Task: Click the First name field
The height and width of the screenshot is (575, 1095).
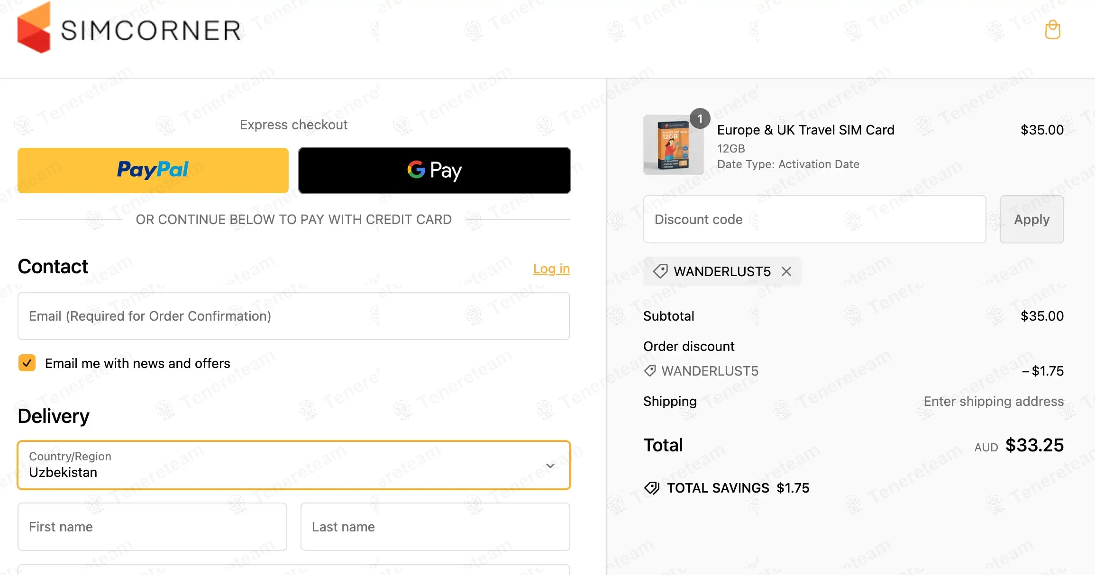Action: (152, 527)
